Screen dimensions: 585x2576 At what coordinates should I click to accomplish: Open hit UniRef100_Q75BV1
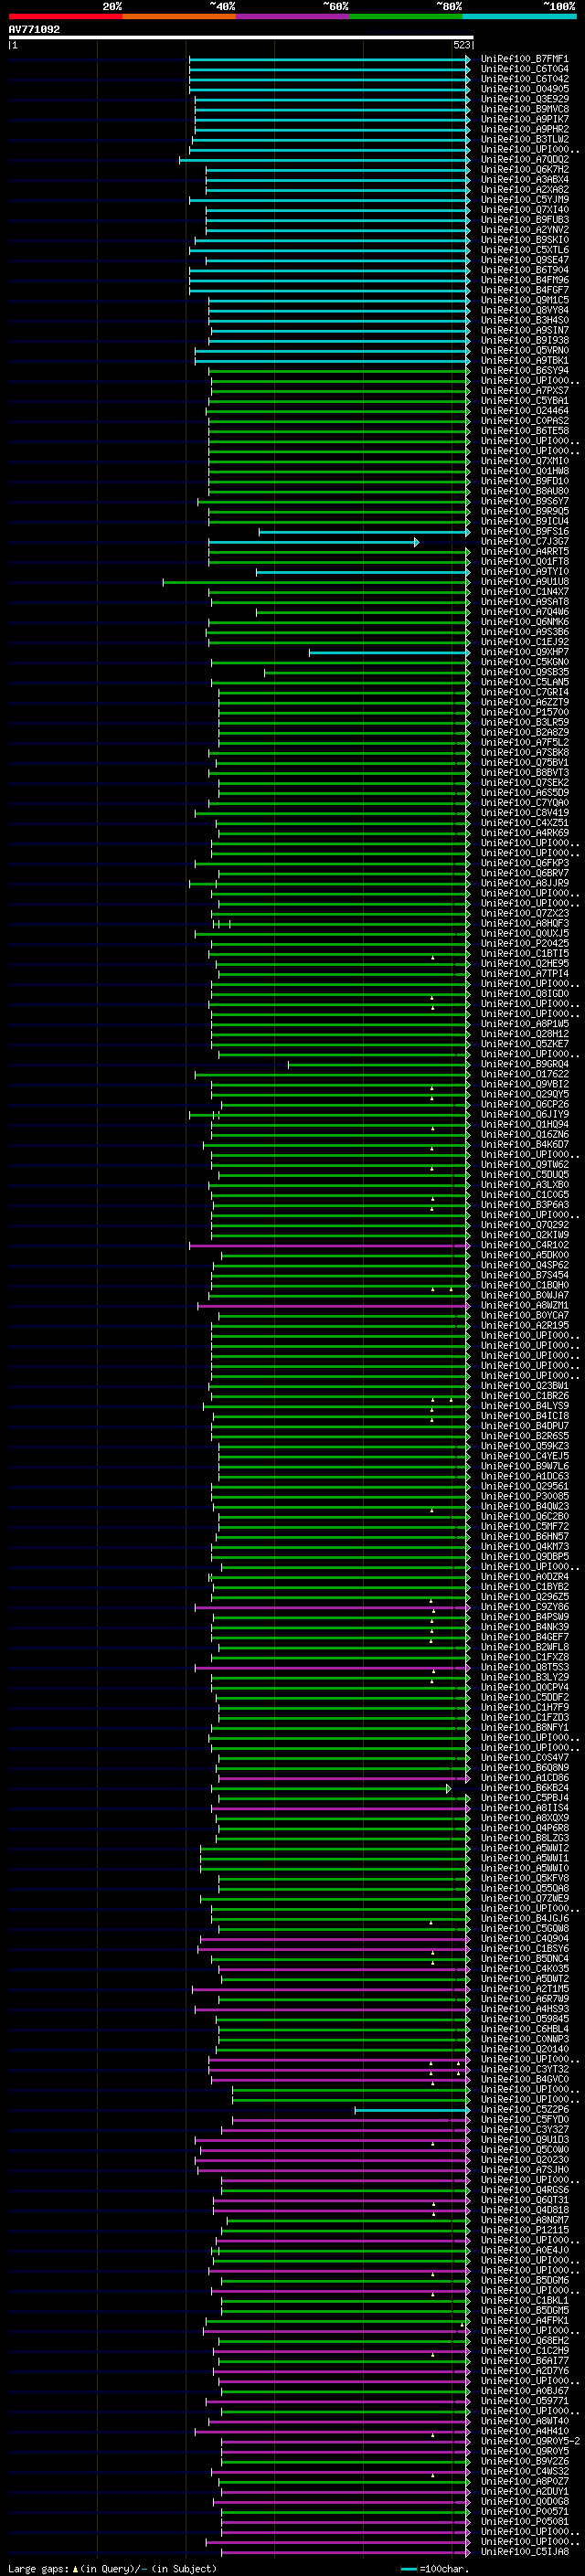tap(524, 763)
